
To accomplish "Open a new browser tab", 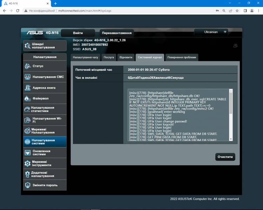I will tap(55, 3).
